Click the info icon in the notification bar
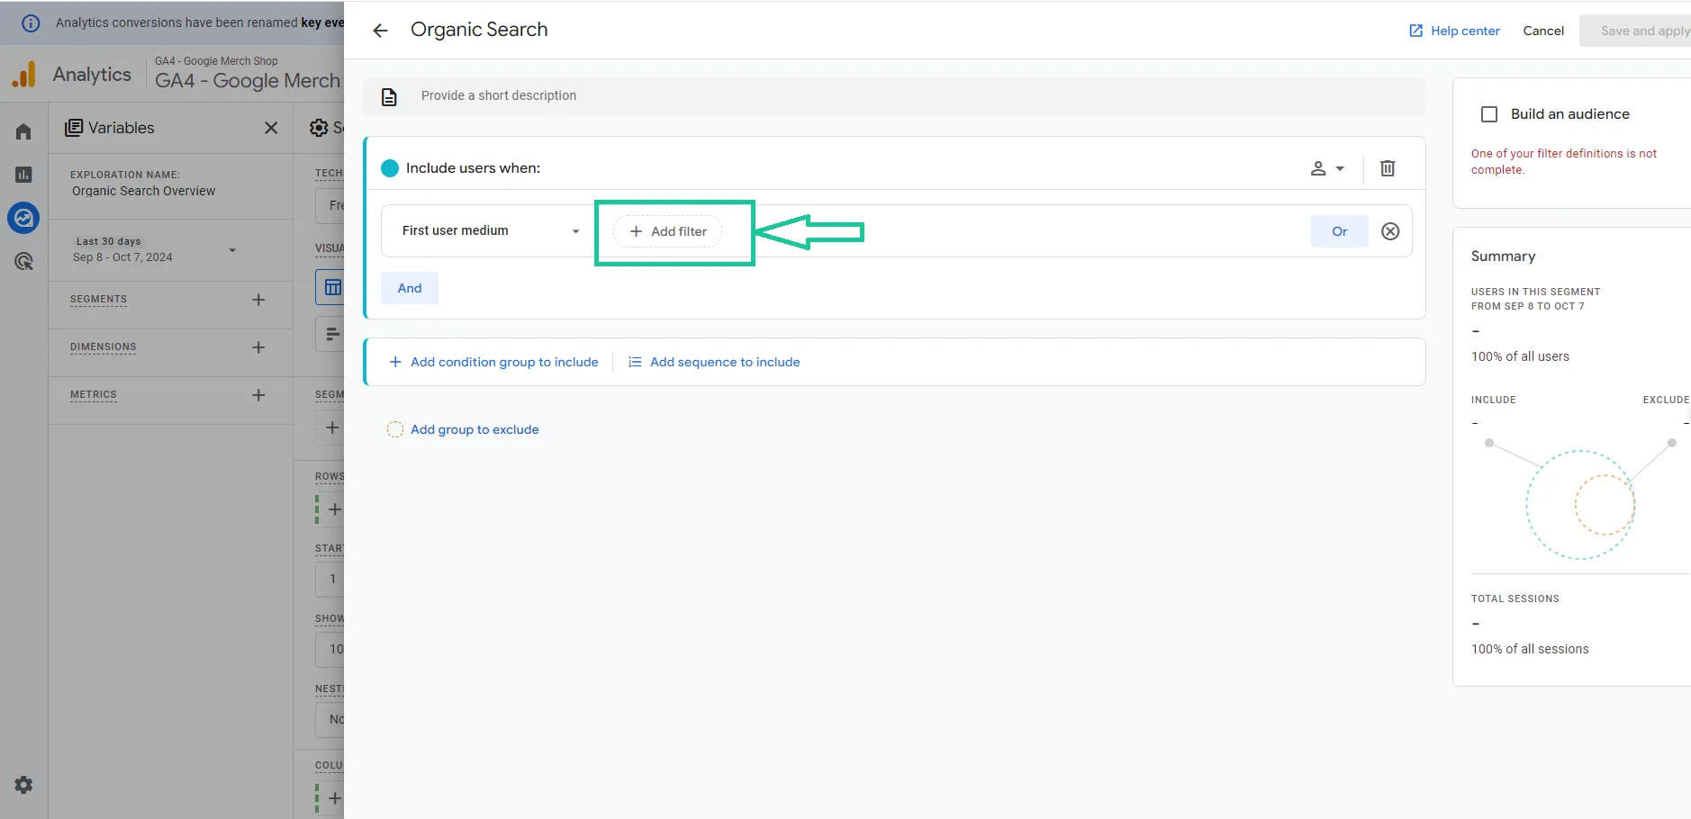Screen dimensions: 1691x819 (x=31, y=23)
